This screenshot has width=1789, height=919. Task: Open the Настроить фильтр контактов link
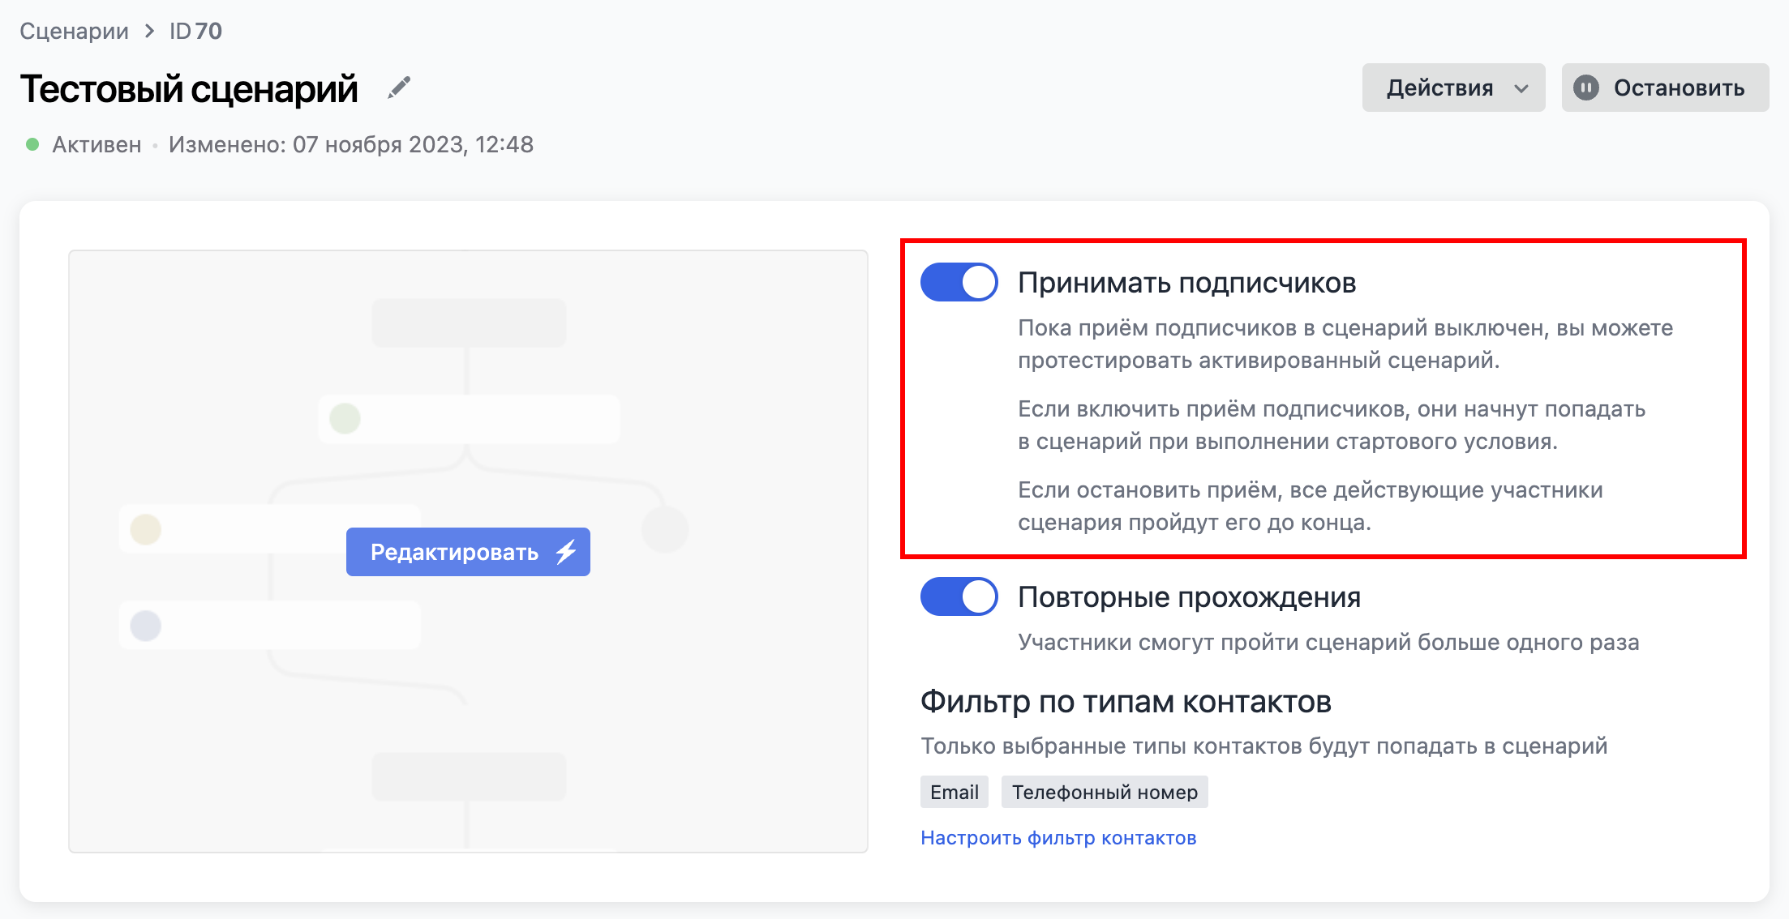click(1058, 837)
